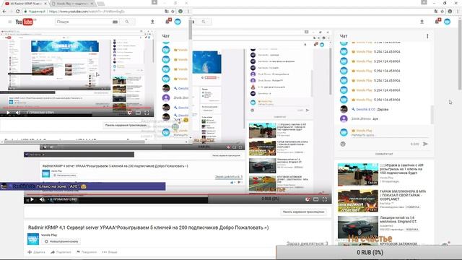Reload the page in the left browser
The image size is (462, 260).
click(x=17, y=12)
